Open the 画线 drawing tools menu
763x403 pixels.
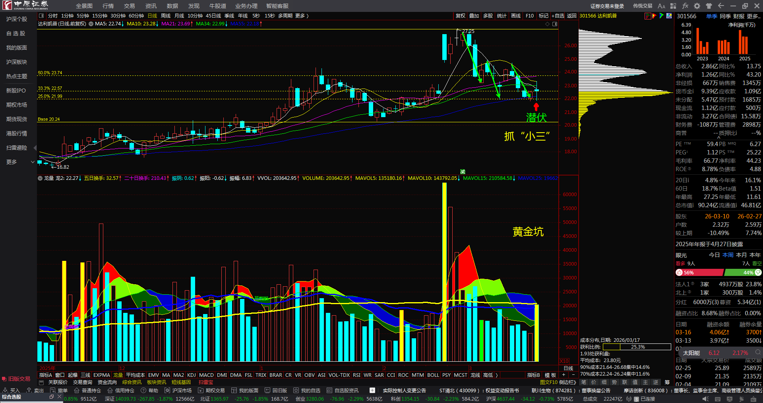(516, 16)
